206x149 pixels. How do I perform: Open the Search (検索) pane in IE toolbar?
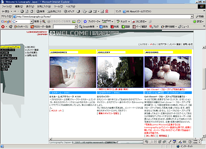40,11
